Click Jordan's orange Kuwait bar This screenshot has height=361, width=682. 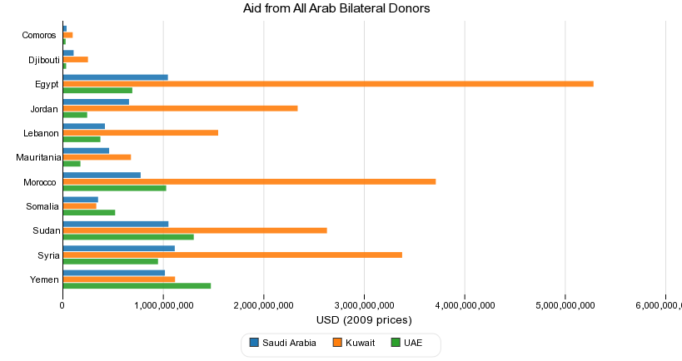click(x=180, y=108)
